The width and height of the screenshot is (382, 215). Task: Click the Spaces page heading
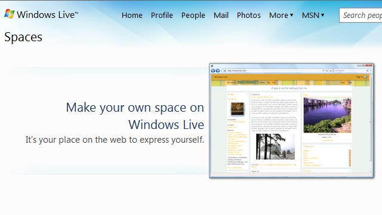point(23,37)
